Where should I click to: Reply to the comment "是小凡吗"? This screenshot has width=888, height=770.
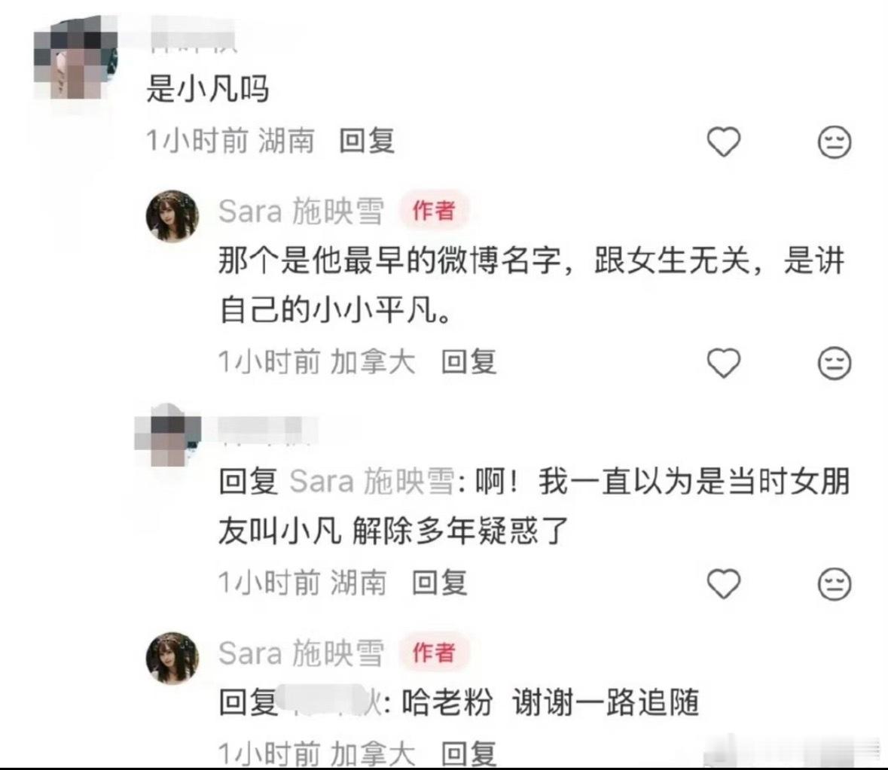pyautogui.click(x=366, y=140)
